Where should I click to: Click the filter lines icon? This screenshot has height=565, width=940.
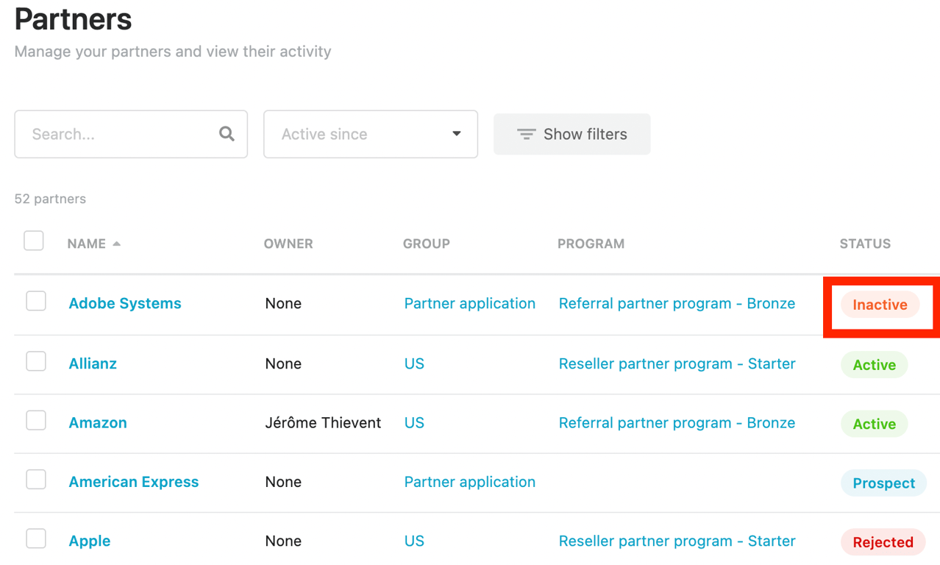[x=526, y=134]
